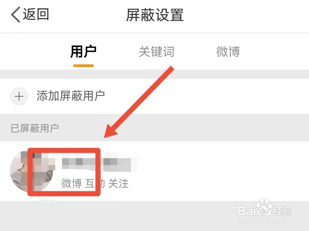Click the 返回 text label
The height and width of the screenshot is (231, 309).
tap(36, 14)
